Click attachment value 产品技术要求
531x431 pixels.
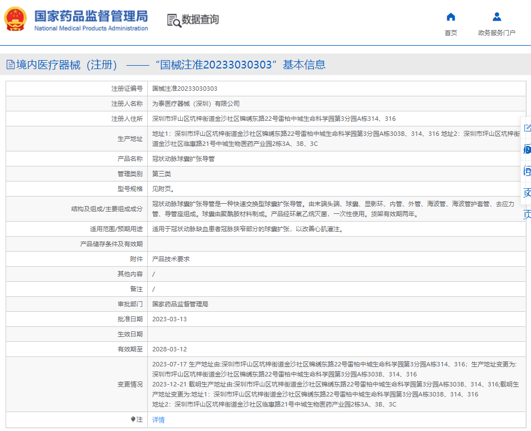click(x=171, y=259)
